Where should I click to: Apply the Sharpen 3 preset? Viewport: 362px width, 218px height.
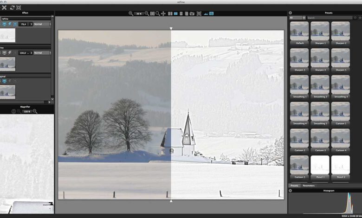coord(299,59)
